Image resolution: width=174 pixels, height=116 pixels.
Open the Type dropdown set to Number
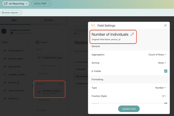click(161, 88)
